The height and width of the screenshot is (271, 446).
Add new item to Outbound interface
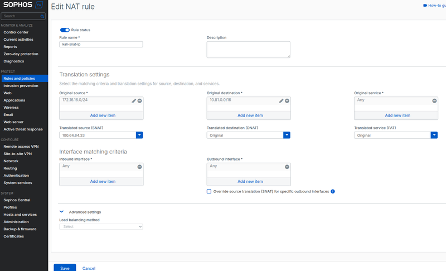pyautogui.click(x=250, y=181)
